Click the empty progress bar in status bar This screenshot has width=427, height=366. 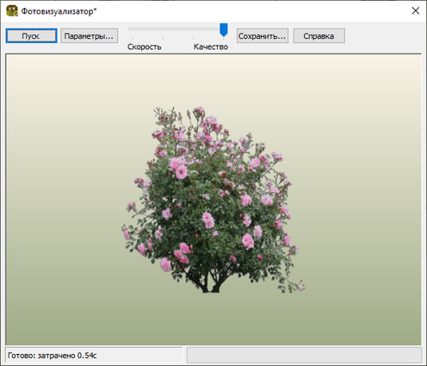[x=304, y=356]
